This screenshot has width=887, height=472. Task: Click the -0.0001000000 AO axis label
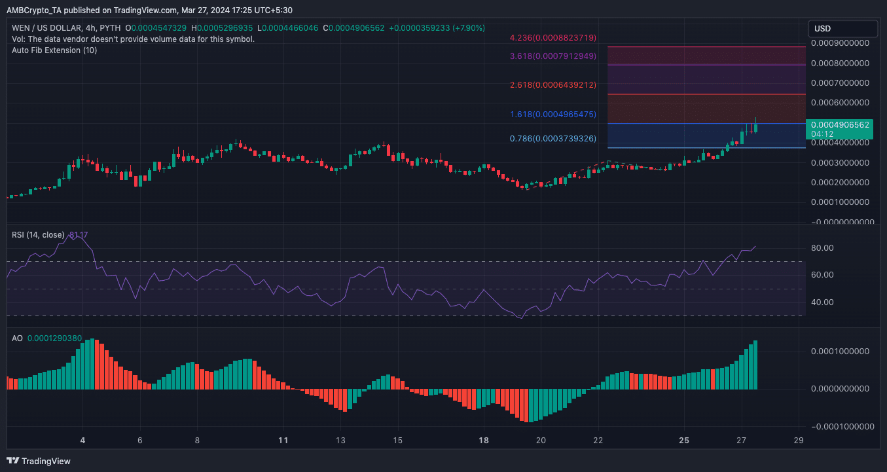tap(842, 426)
